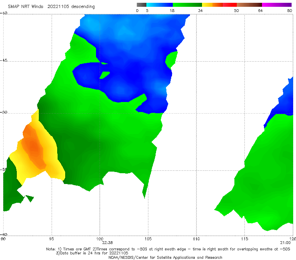Click the magenta-purple segment of the color bar
Screen dimensions: 296x260
pos(277,5)
